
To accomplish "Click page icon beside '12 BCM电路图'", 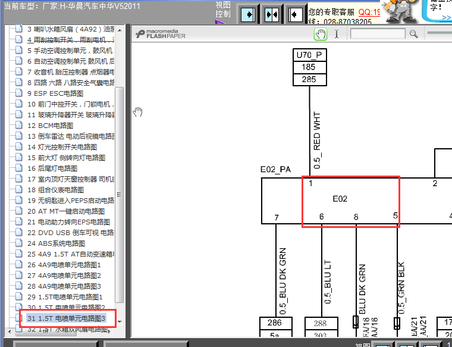I will (19, 125).
